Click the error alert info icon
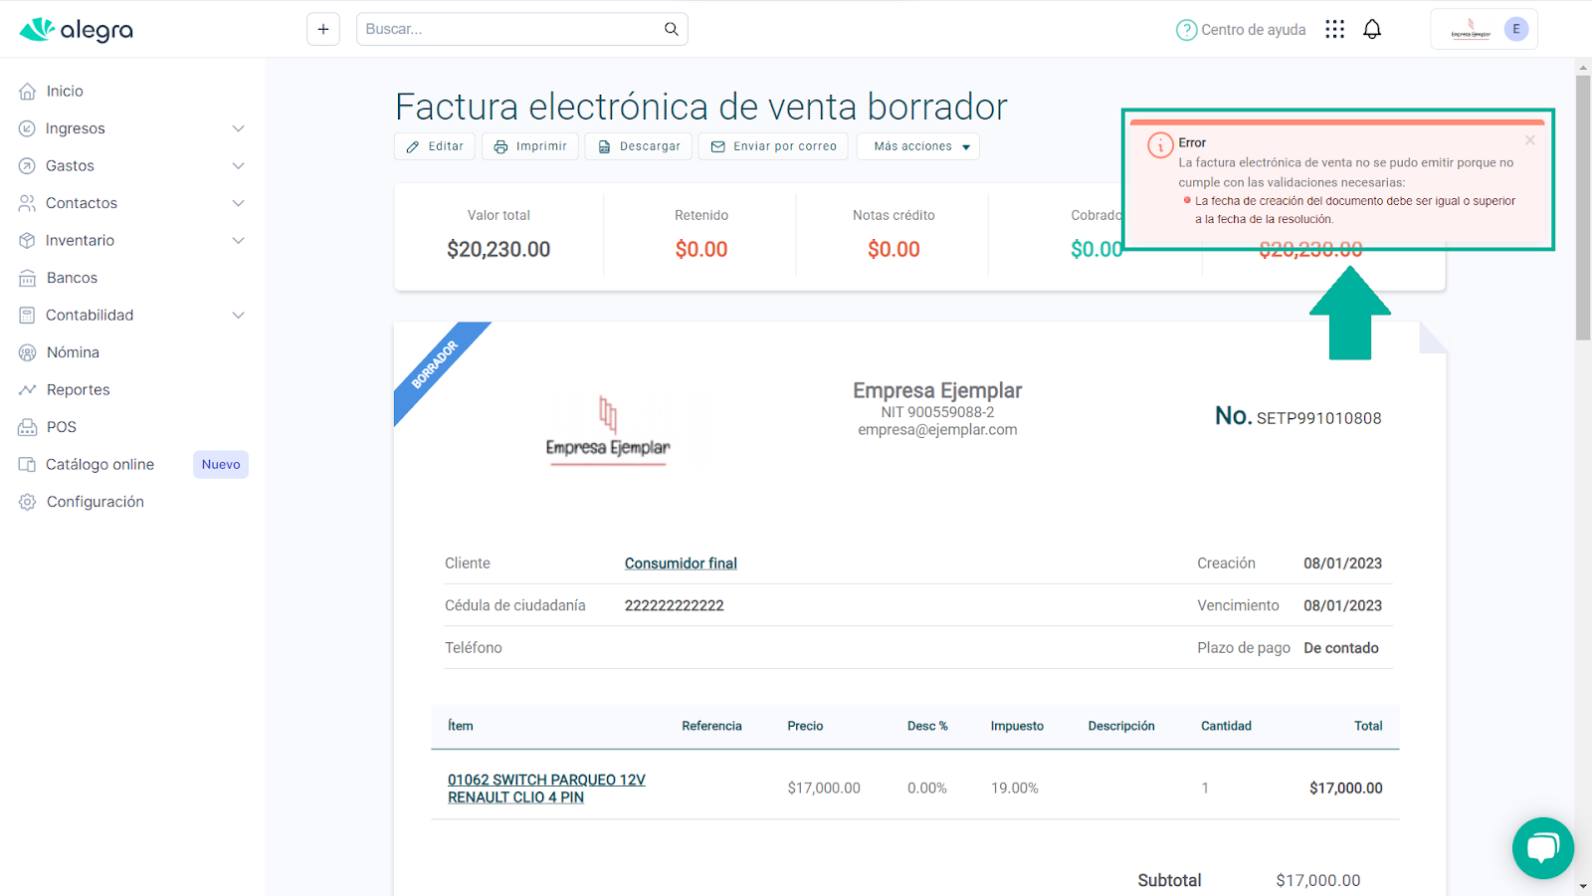Screen dimensions: 1592x896 1160,145
